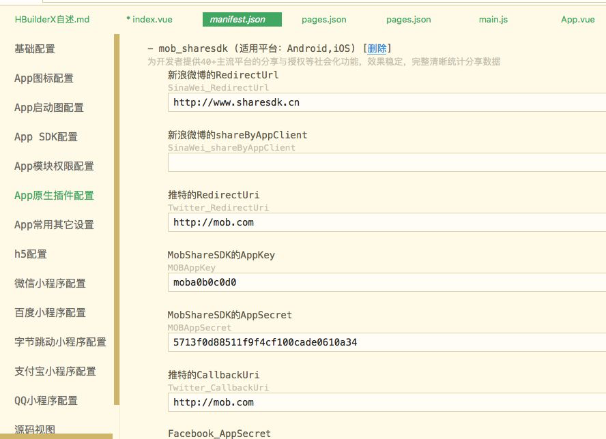Open the index.vue tab
This screenshot has width=606, height=439.
click(149, 20)
